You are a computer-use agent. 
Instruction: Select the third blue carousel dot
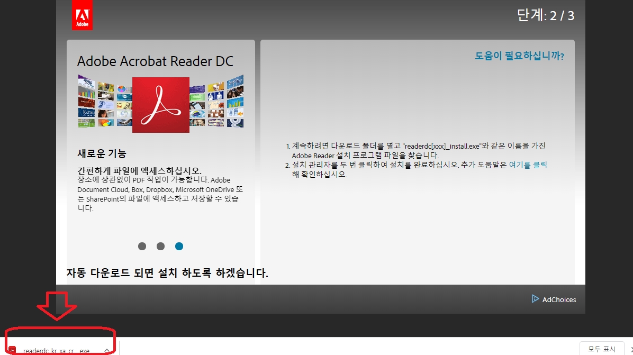coord(179,246)
